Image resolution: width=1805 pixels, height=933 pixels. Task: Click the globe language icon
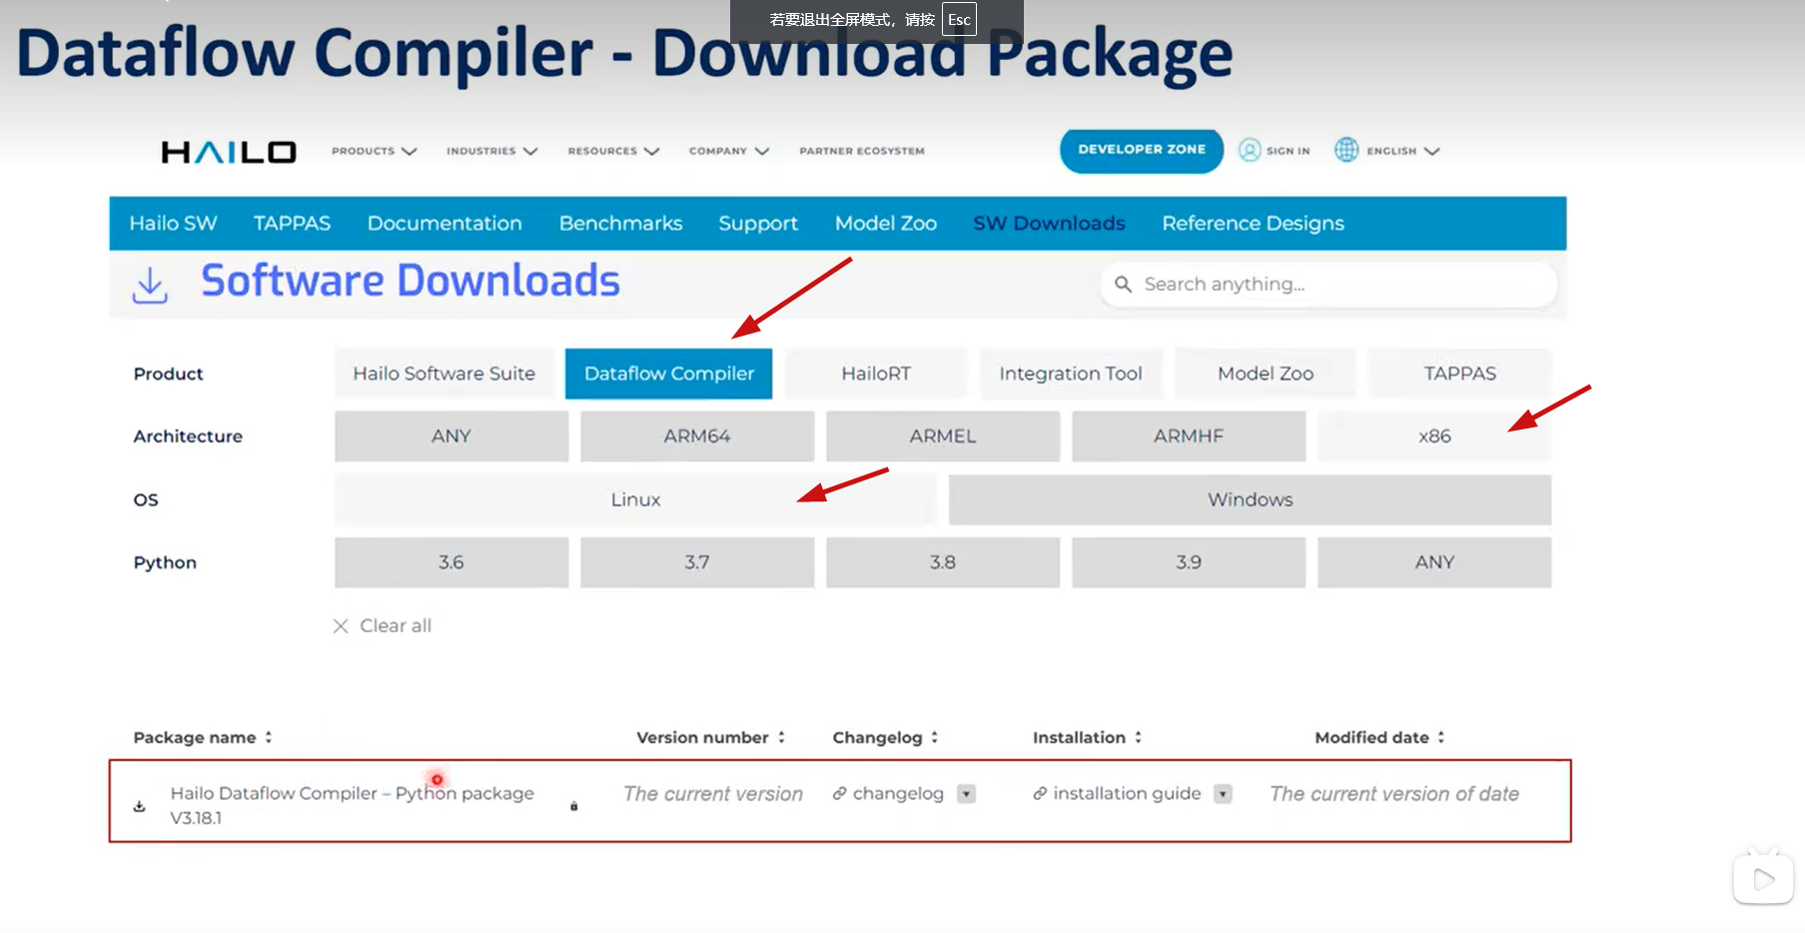pyautogui.click(x=1347, y=150)
